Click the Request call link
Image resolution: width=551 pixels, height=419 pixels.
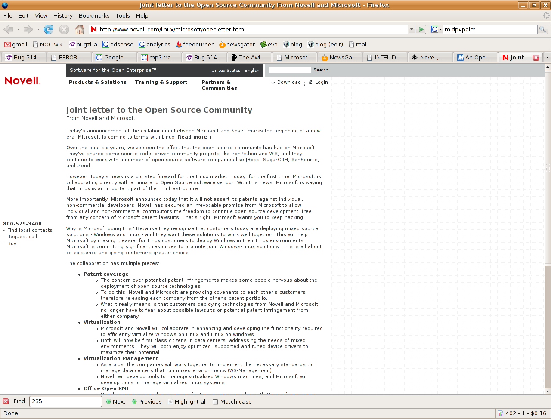(x=22, y=237)
